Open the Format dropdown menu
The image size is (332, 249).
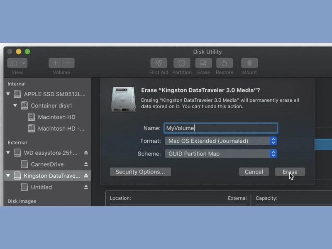coord(221,141)
